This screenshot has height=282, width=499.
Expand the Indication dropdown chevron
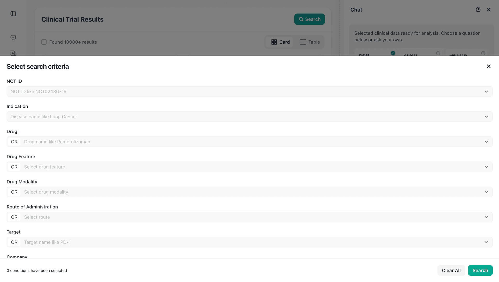486,117
